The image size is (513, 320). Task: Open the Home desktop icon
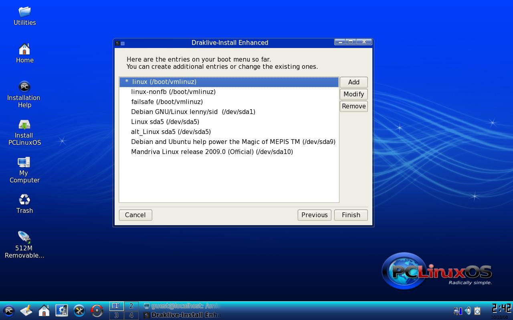pyautogui.click(x=24, y=53)
